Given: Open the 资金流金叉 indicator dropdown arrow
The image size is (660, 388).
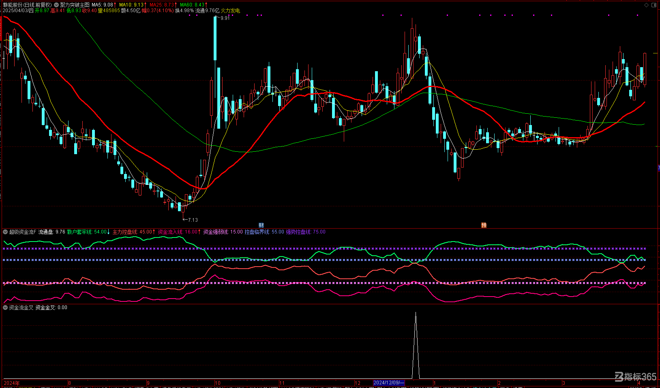Looking at the screenshot, I should 5,307.
